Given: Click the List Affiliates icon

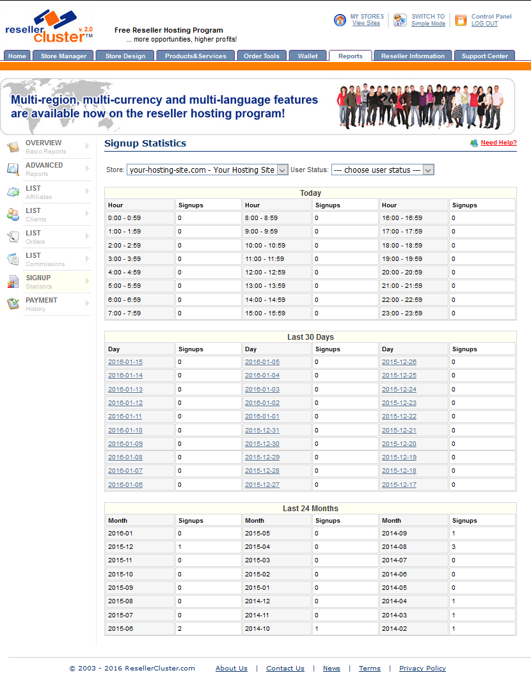Looking at the screenshot, I should (13, 192).
